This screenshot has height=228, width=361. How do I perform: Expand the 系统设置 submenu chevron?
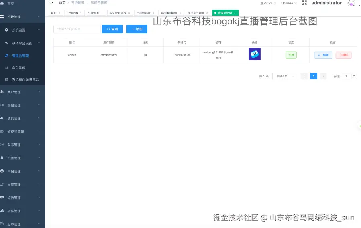[39, 30]
